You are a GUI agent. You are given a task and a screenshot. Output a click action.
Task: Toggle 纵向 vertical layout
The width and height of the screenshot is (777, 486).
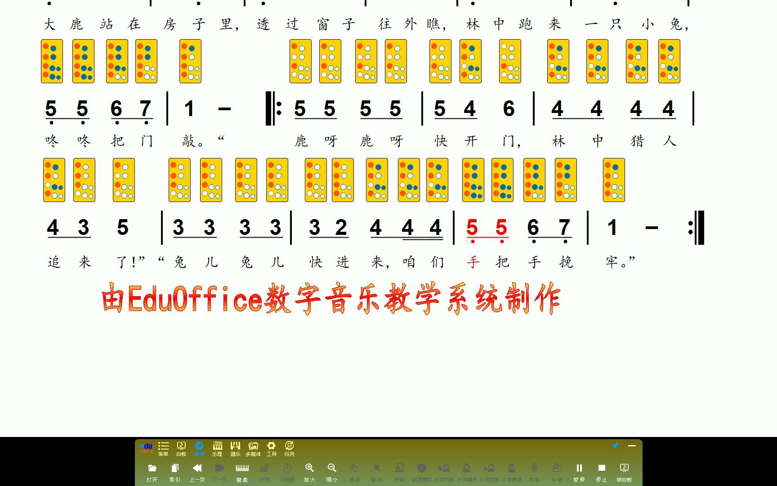[x=289, y=449]
